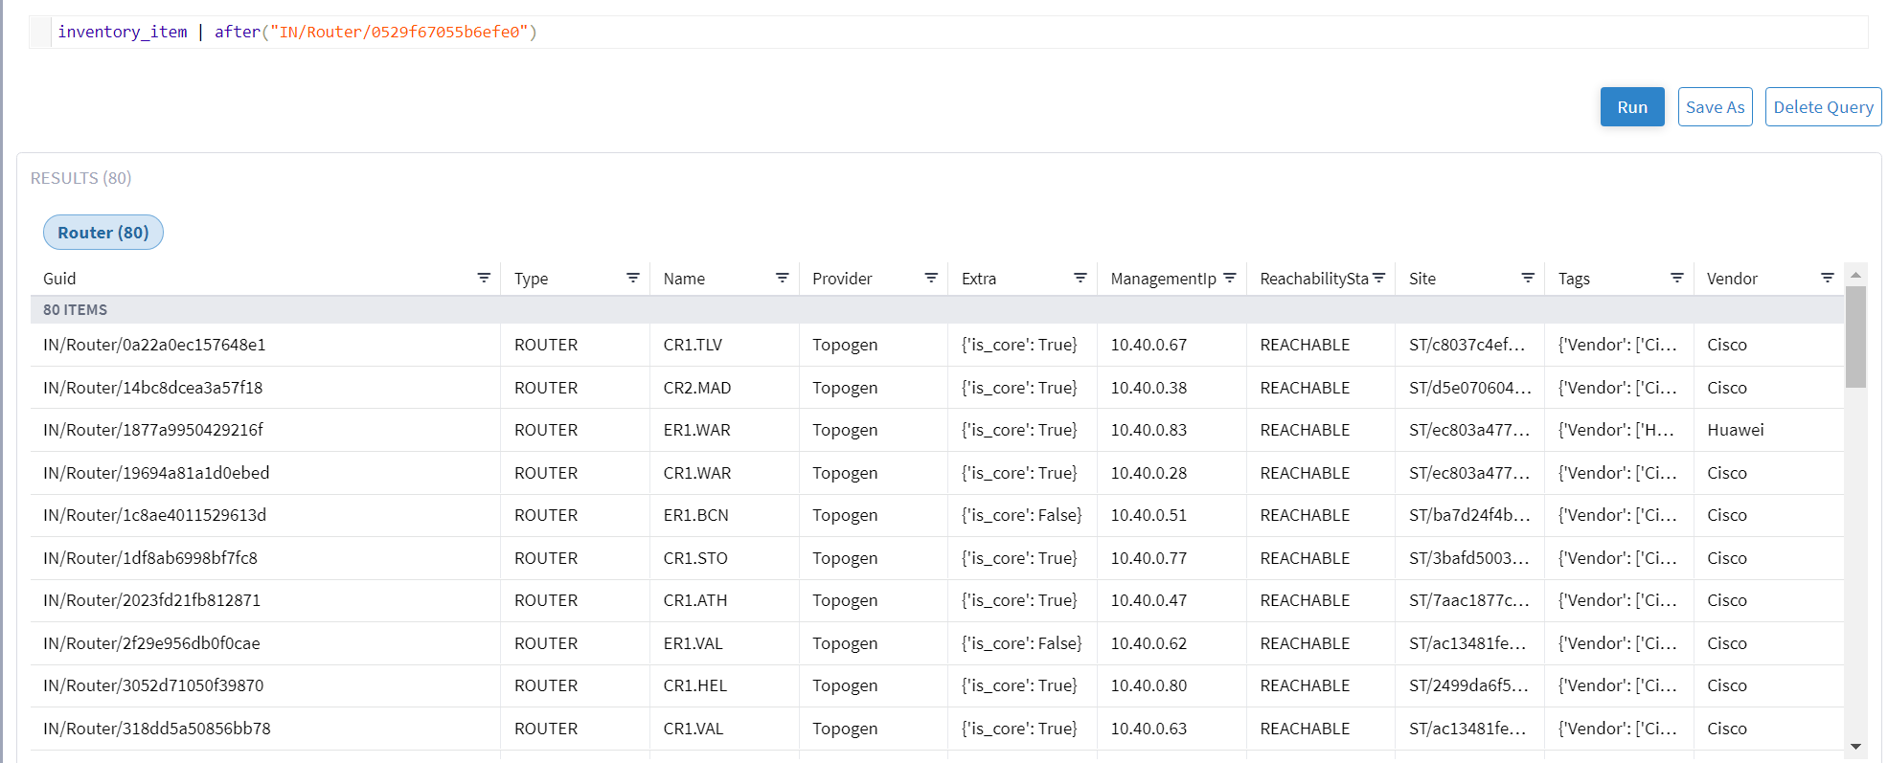Image resolution: width=1888 pixels, height=763 pixels.
Task: Sort by the Name column header
Action: click(684, 279)
